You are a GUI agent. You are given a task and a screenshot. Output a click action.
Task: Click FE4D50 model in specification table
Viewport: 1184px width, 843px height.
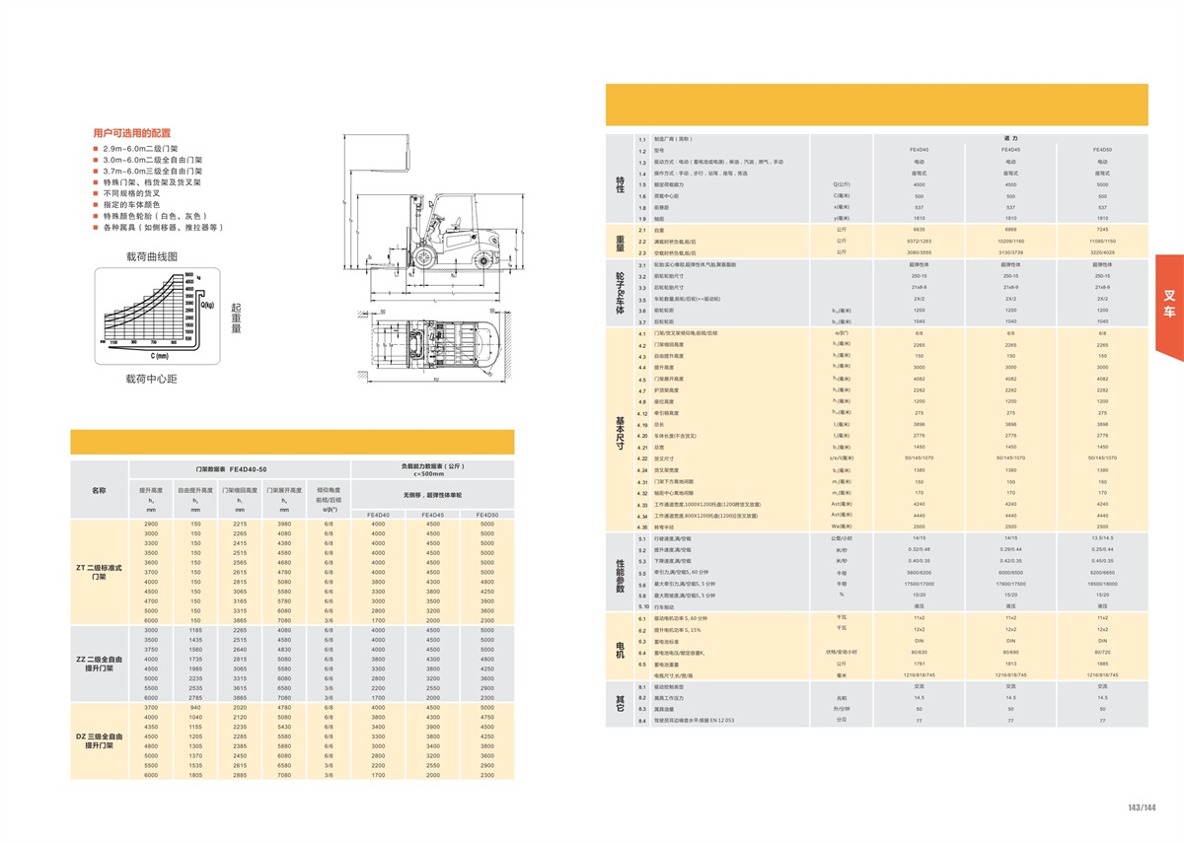coord(1102,151)
